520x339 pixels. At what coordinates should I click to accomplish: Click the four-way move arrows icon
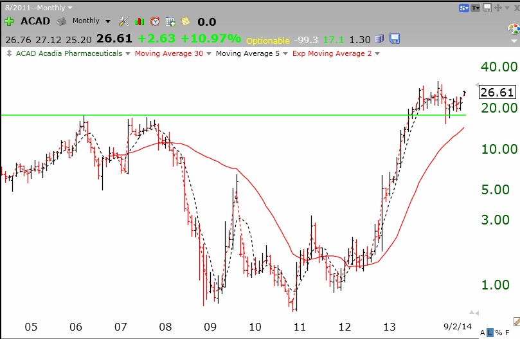coord(498,8)
